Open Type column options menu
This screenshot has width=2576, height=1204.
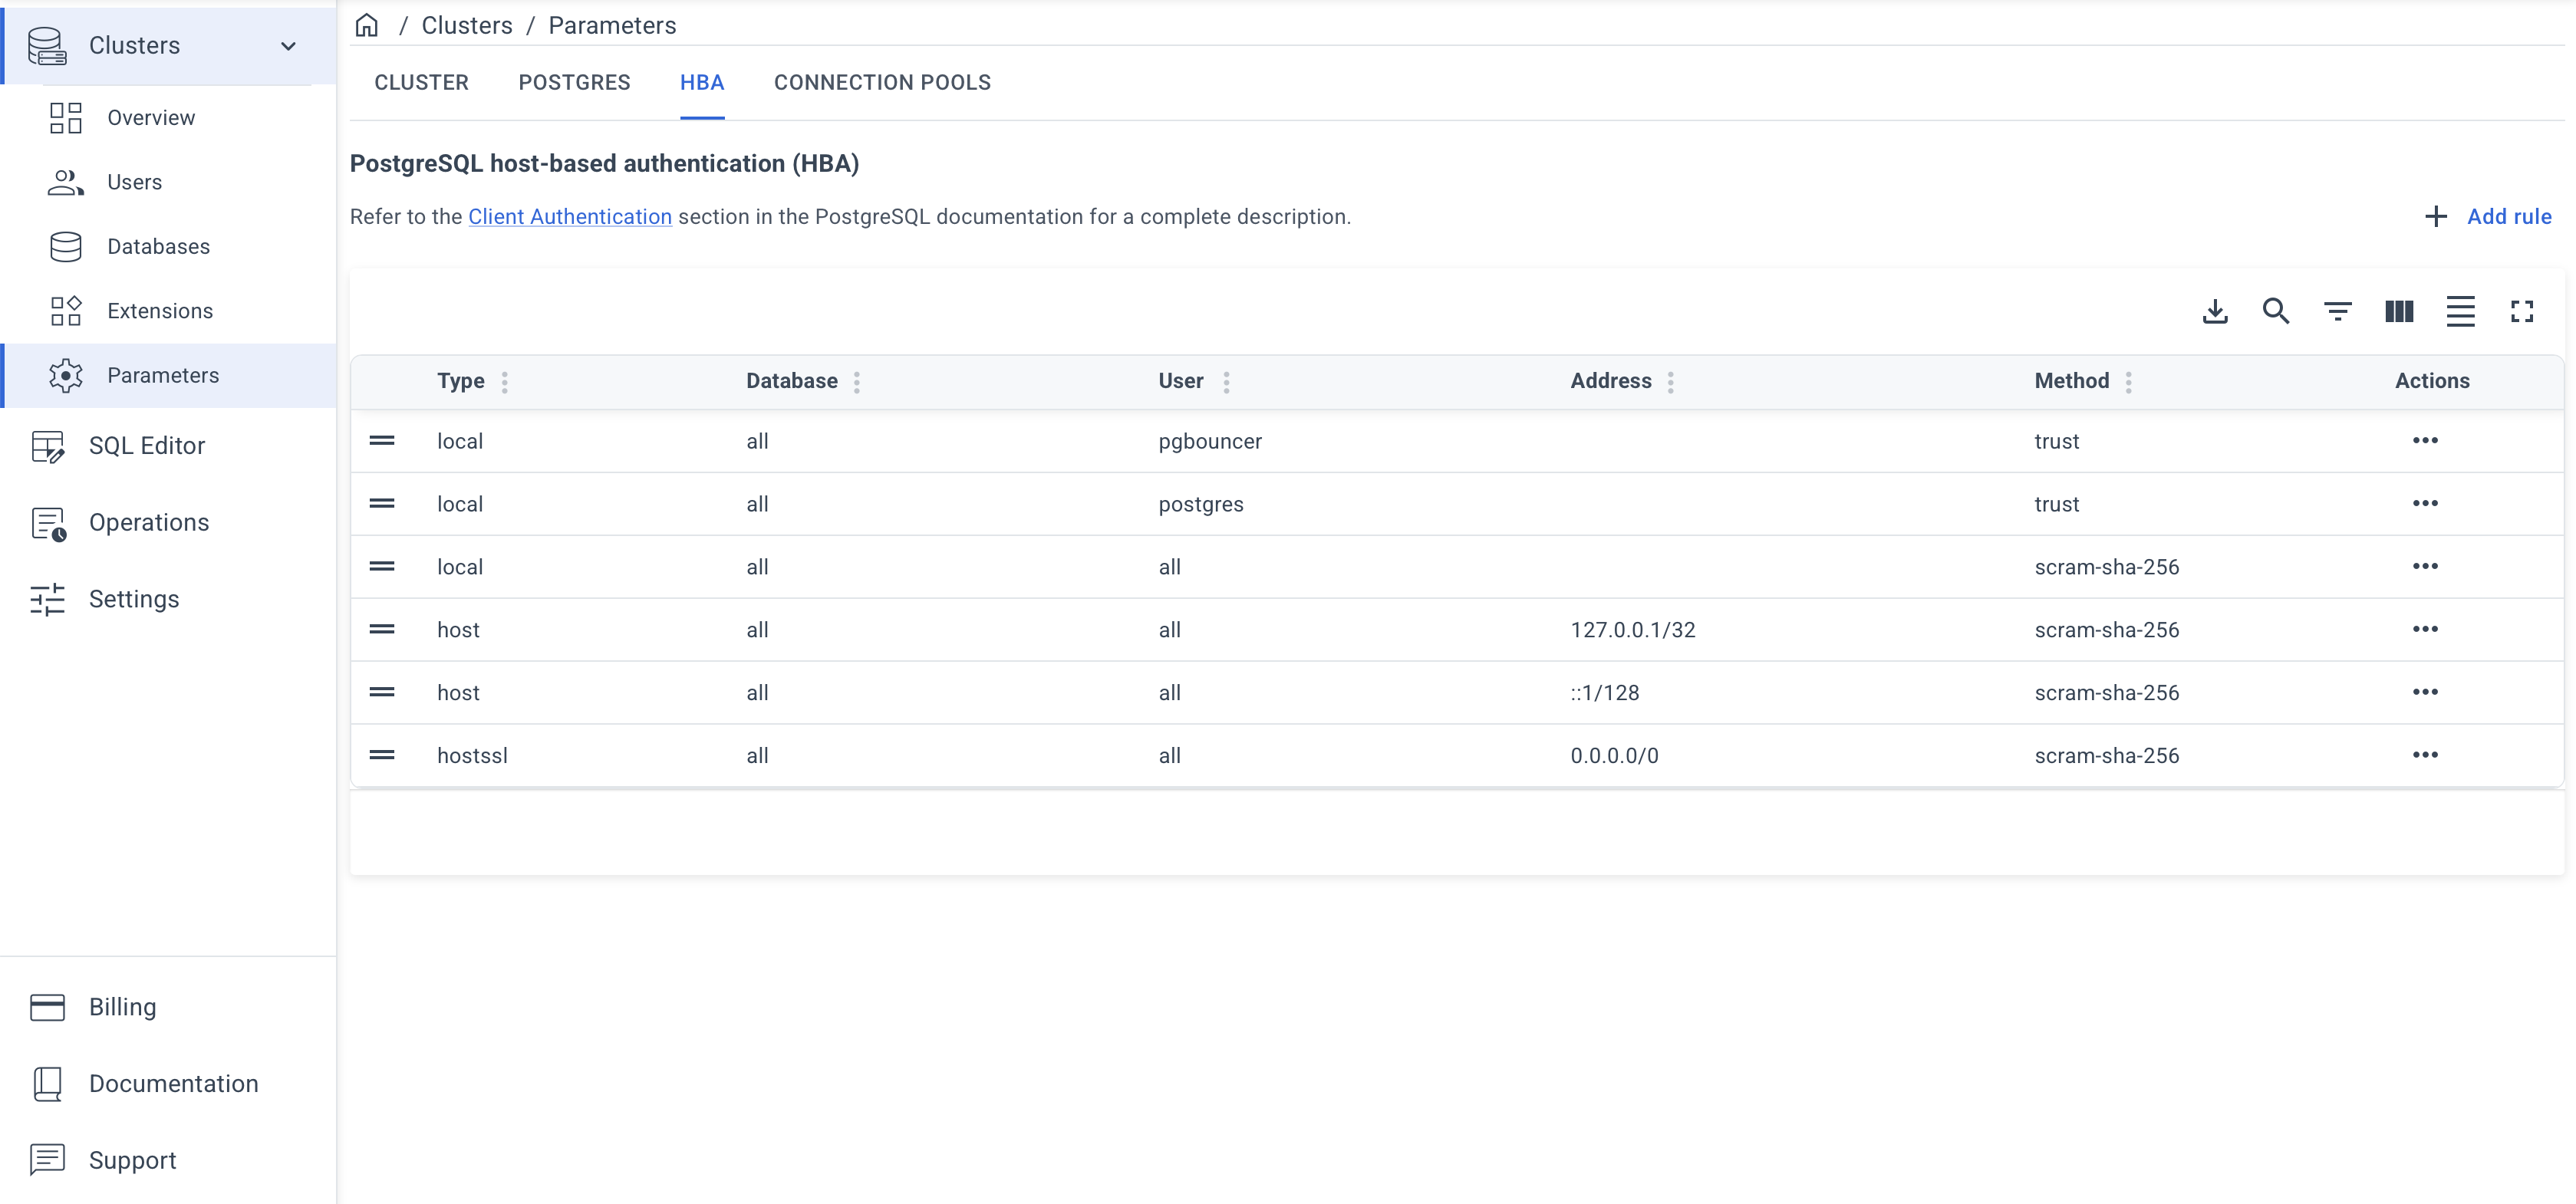505,382
